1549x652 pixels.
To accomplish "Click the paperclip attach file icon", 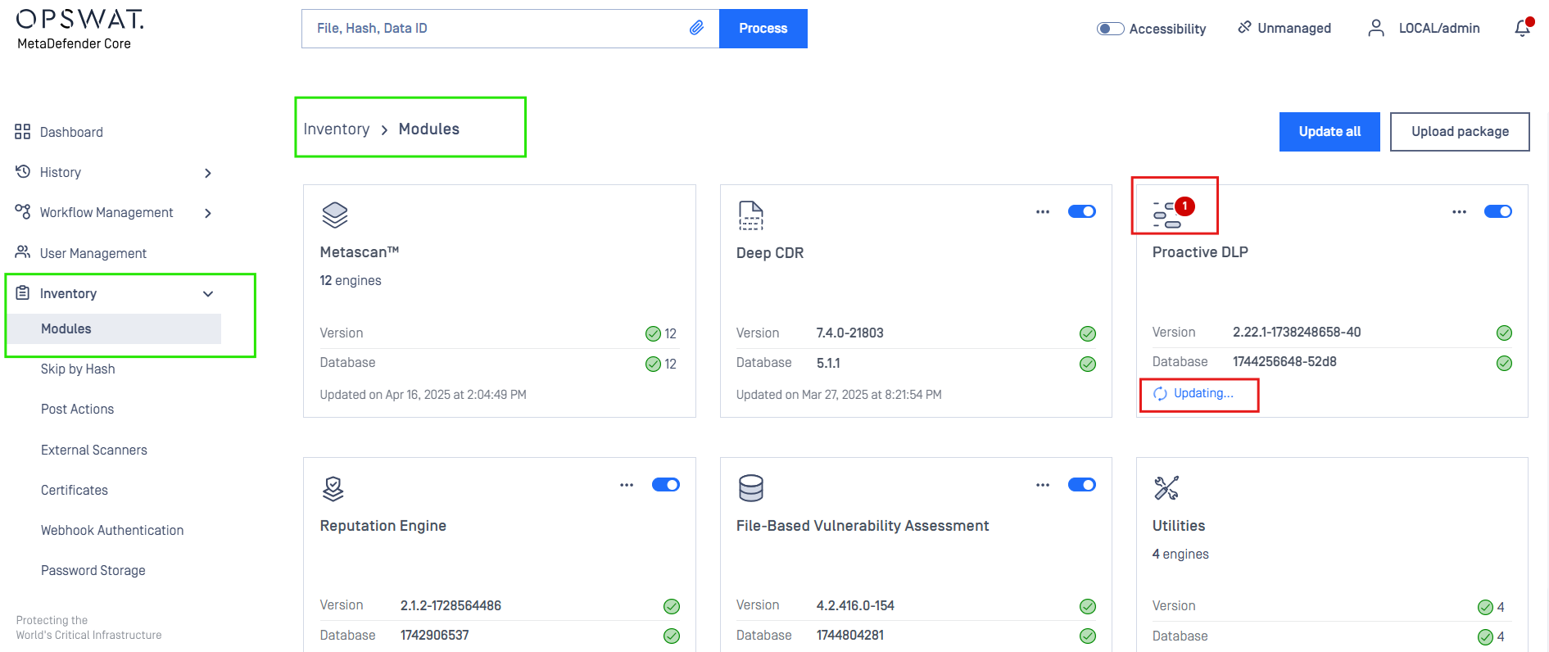I will coord(696,28).
